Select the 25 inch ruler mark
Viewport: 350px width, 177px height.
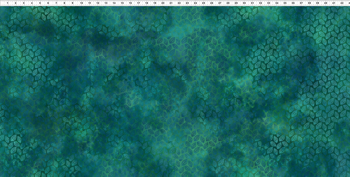pyautogui.click(x=204, y=3)
